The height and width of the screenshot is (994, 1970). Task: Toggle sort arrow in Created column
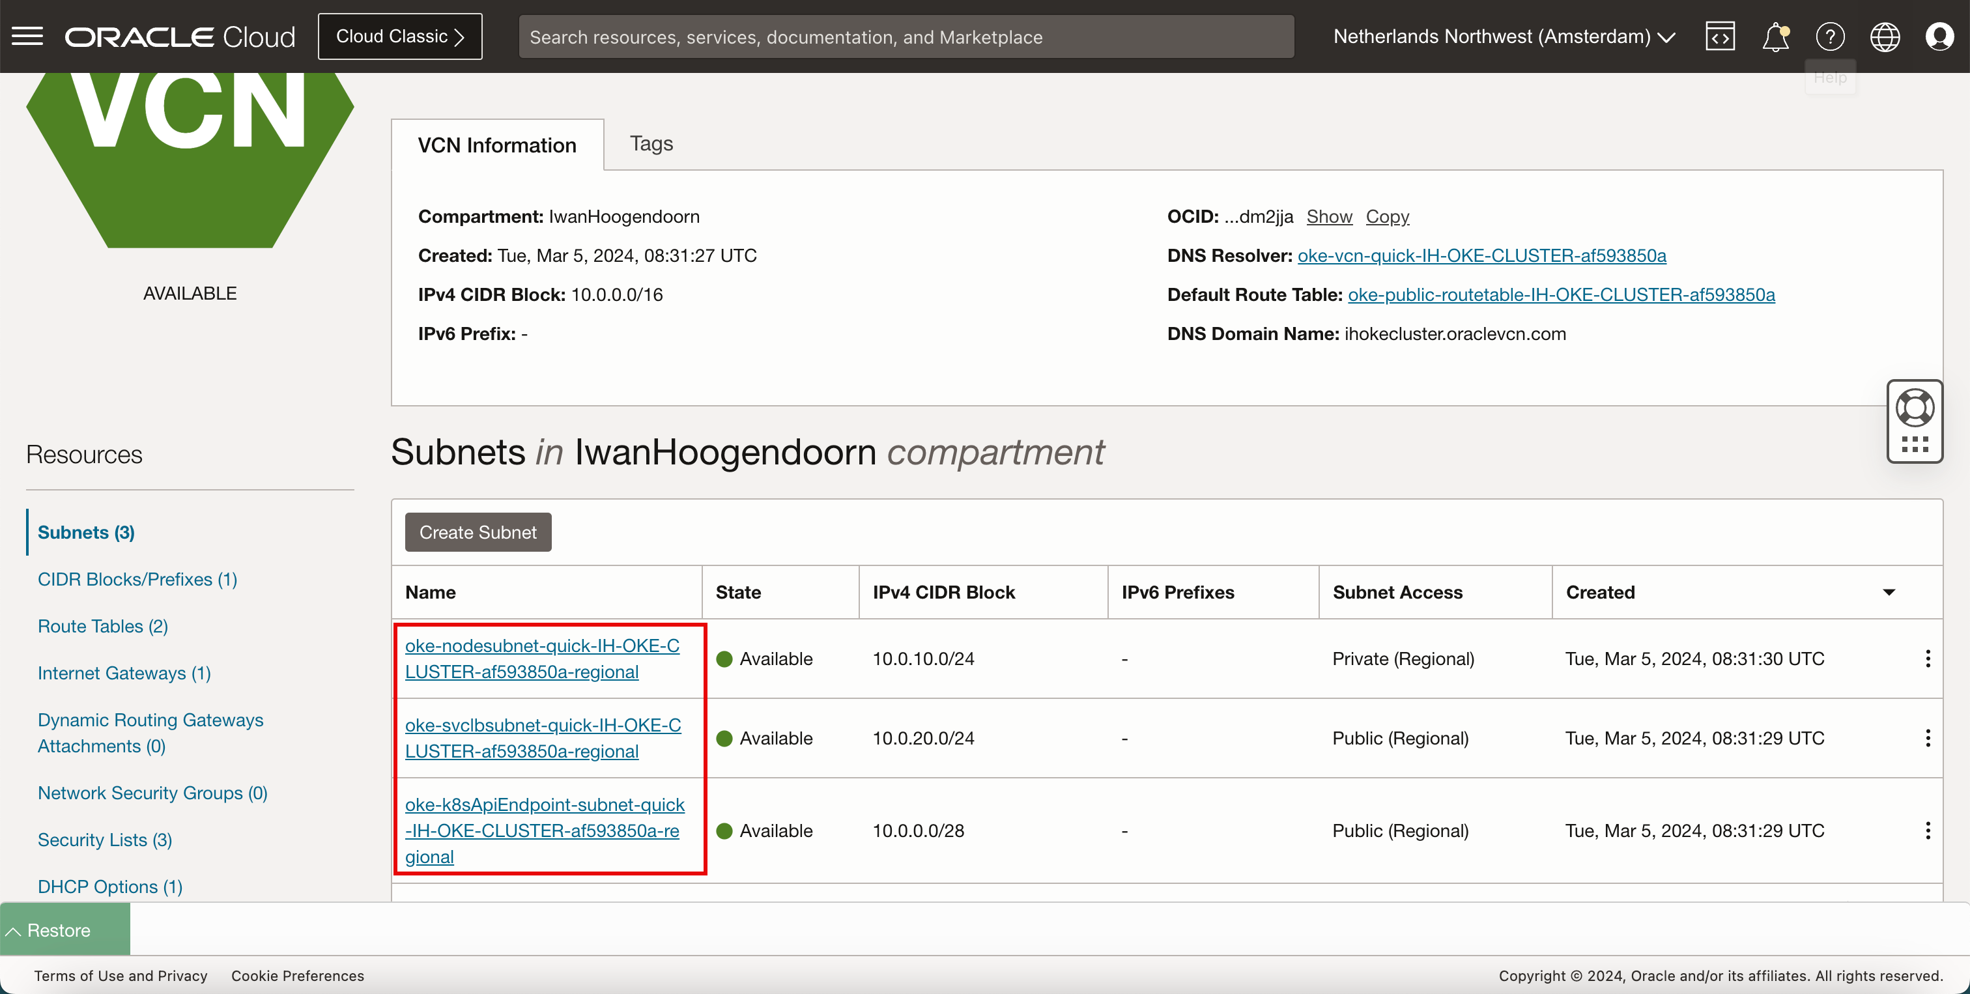(x=1889, y=593)
